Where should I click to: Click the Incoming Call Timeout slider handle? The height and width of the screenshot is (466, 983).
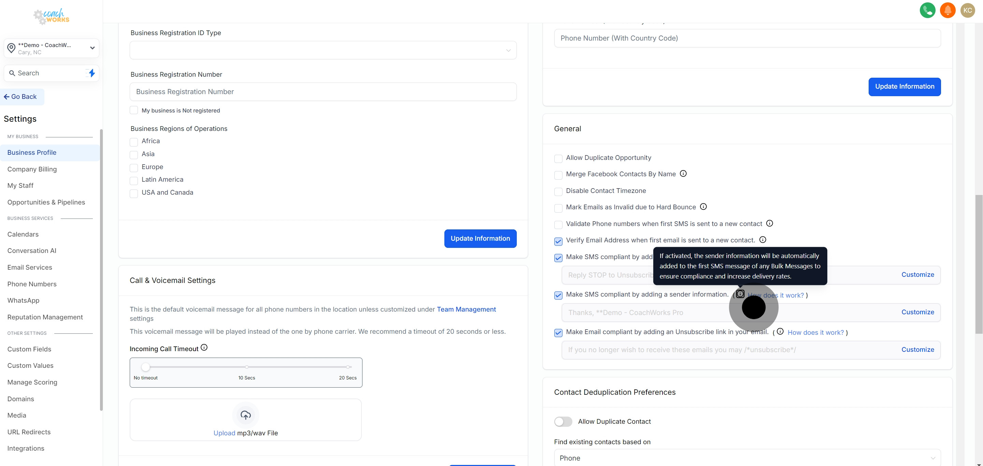point(145,367)
